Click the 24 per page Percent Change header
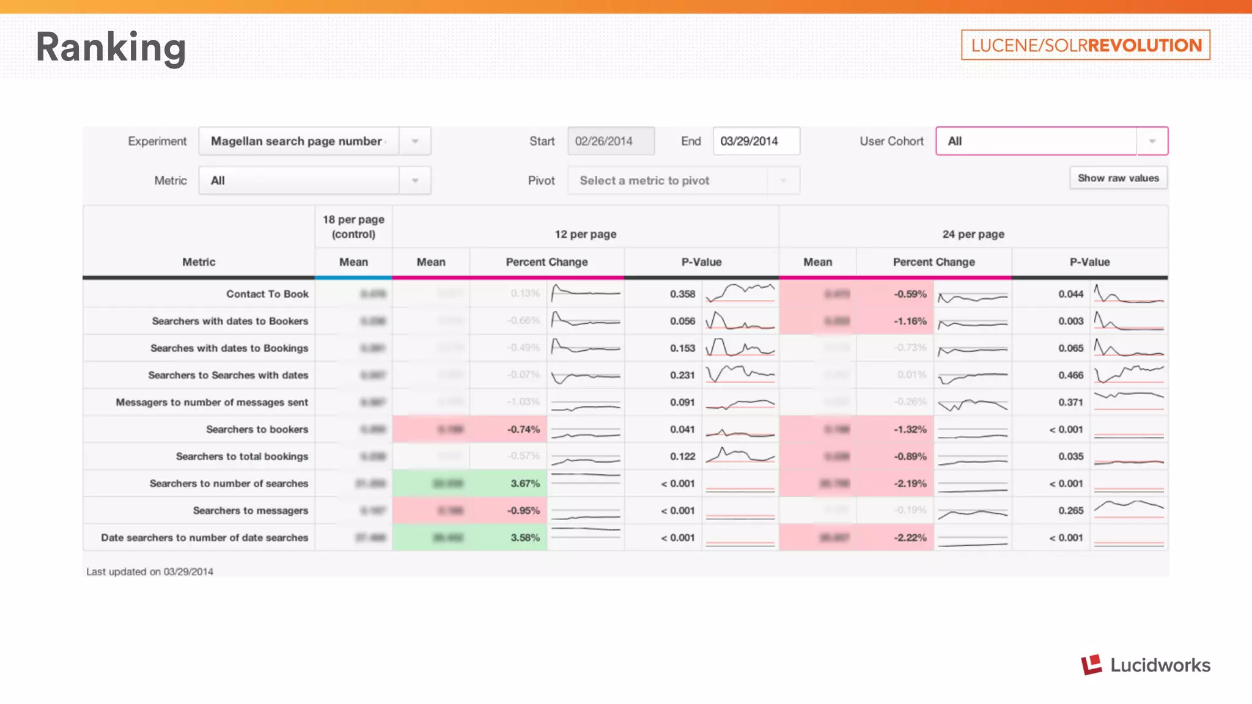The width and height of the screenshot is (1252, 704). (x=933, y=262)
